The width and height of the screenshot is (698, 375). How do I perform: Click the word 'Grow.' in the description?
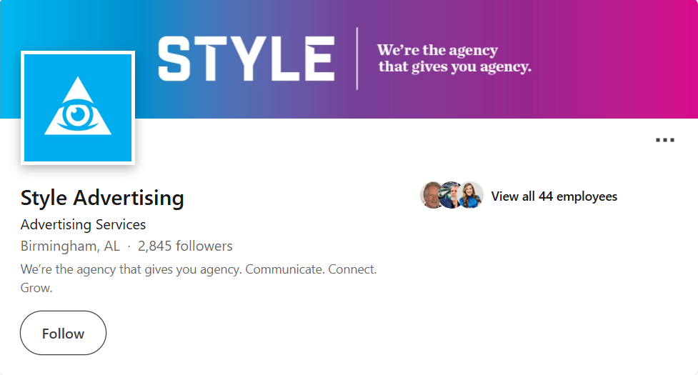(x=36, y=289)
